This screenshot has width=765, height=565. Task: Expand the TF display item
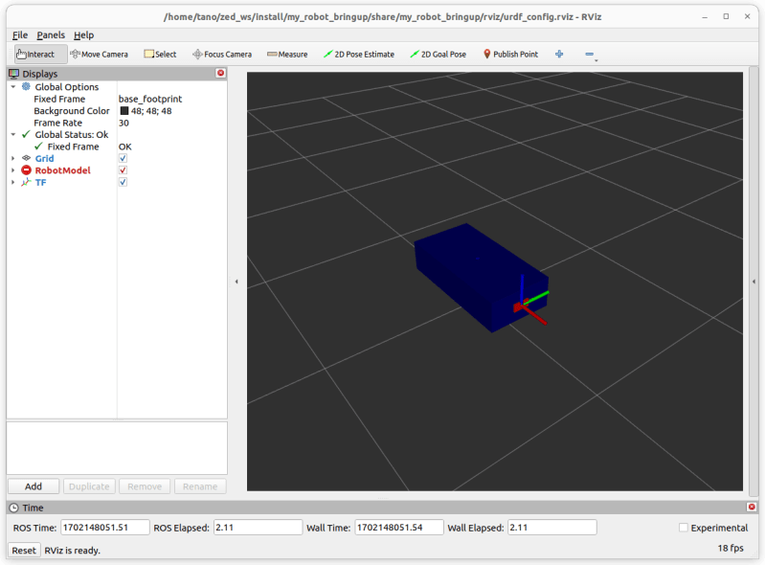pos(13,182)
